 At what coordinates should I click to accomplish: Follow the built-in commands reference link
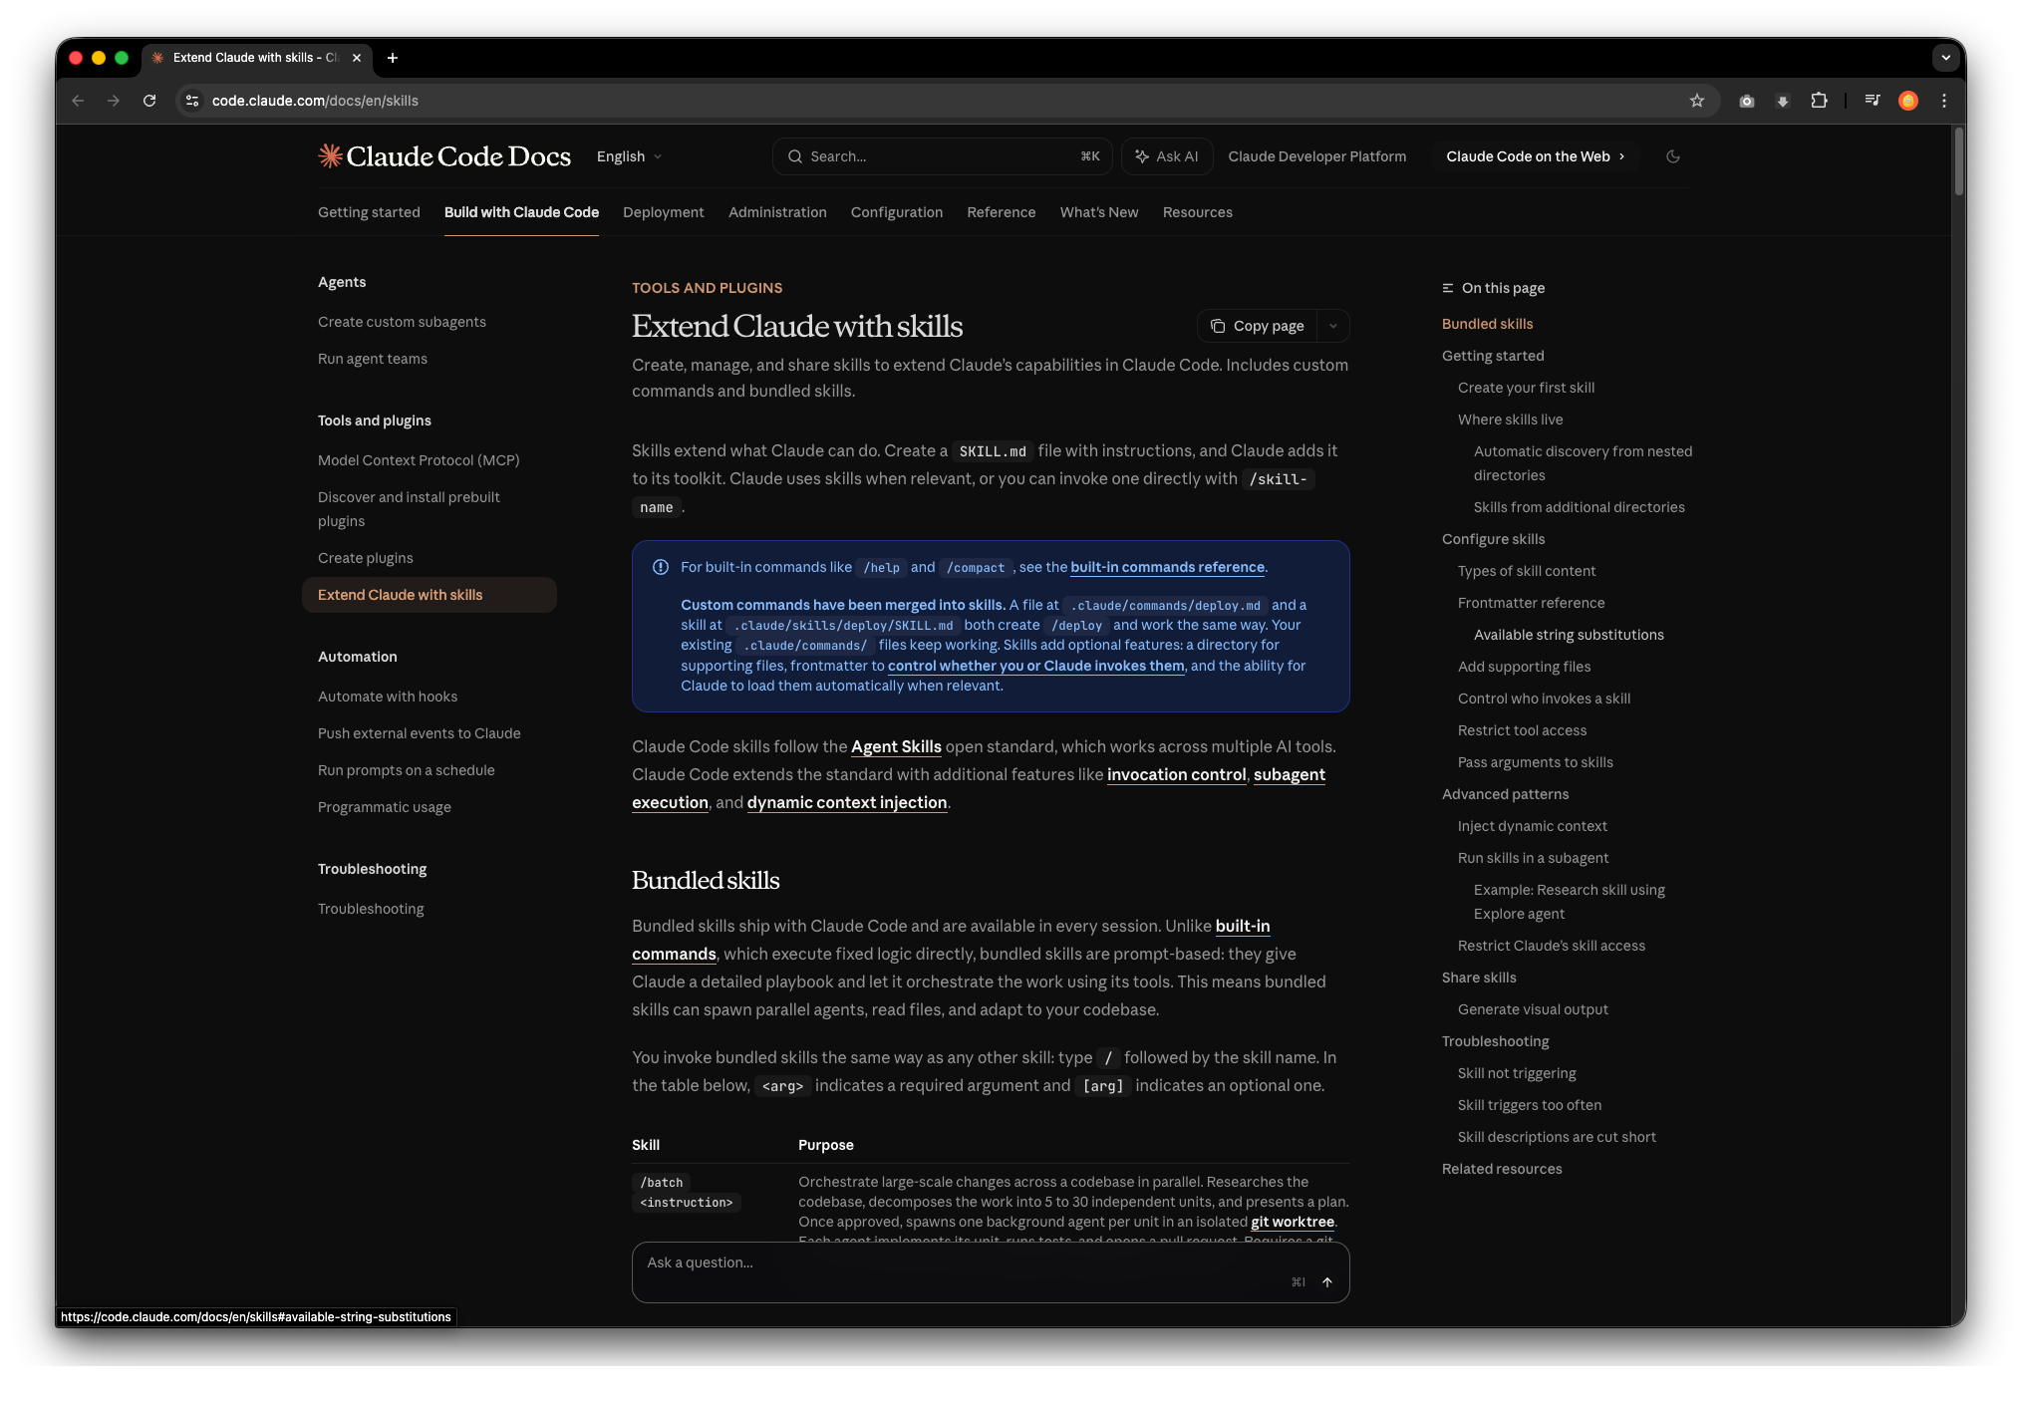point(1167,567)
